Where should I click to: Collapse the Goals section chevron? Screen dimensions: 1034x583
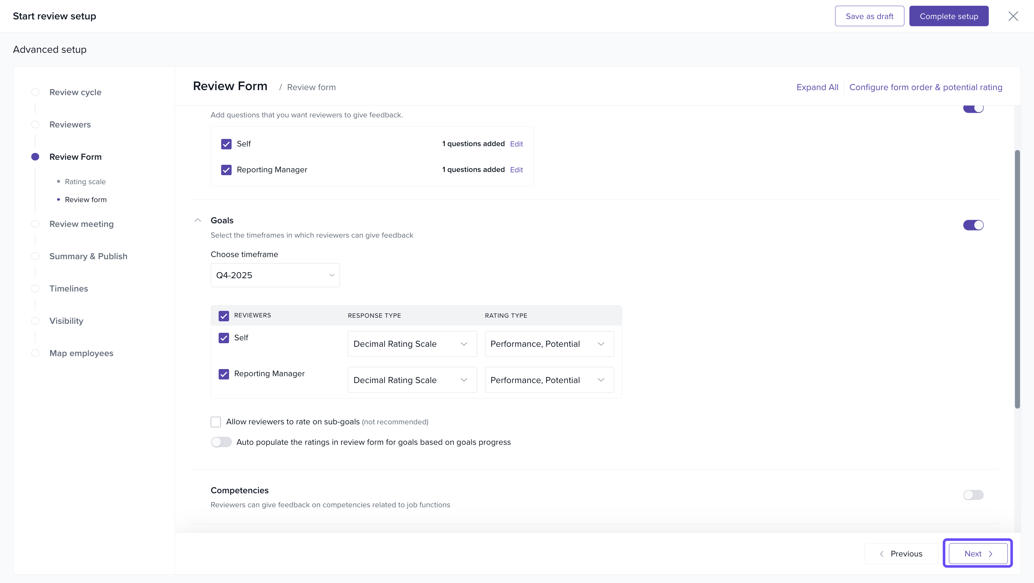[x=197, y=220]
